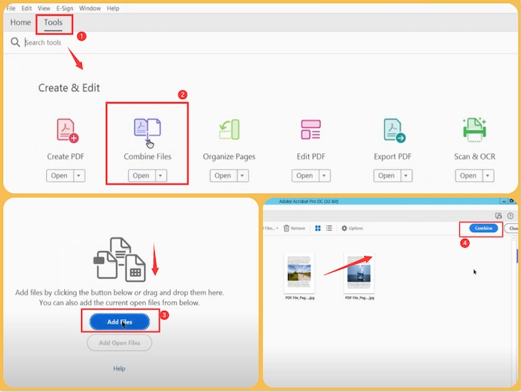Open the Organize Pages tool icon
Viewport: 521px width, 392px height.
[x=229, y=130]
